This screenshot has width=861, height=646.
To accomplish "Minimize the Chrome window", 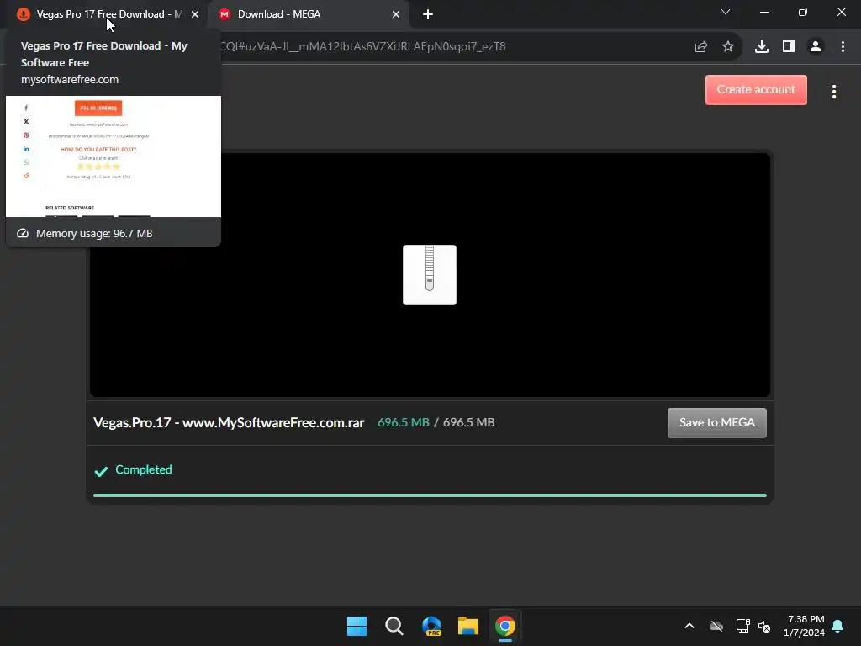I will click(x=764, y=12).
